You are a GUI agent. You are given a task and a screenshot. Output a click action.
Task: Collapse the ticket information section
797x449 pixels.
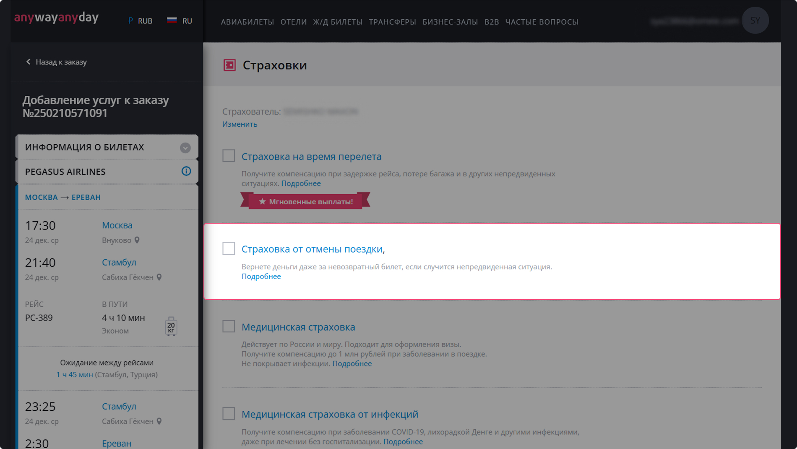point(185,148)
